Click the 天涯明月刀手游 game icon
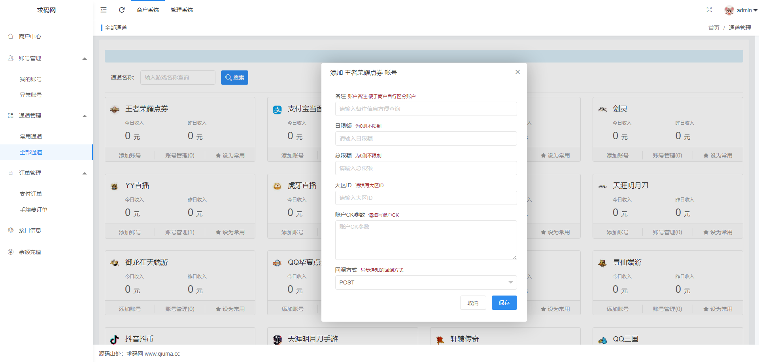 click(278, 339)
